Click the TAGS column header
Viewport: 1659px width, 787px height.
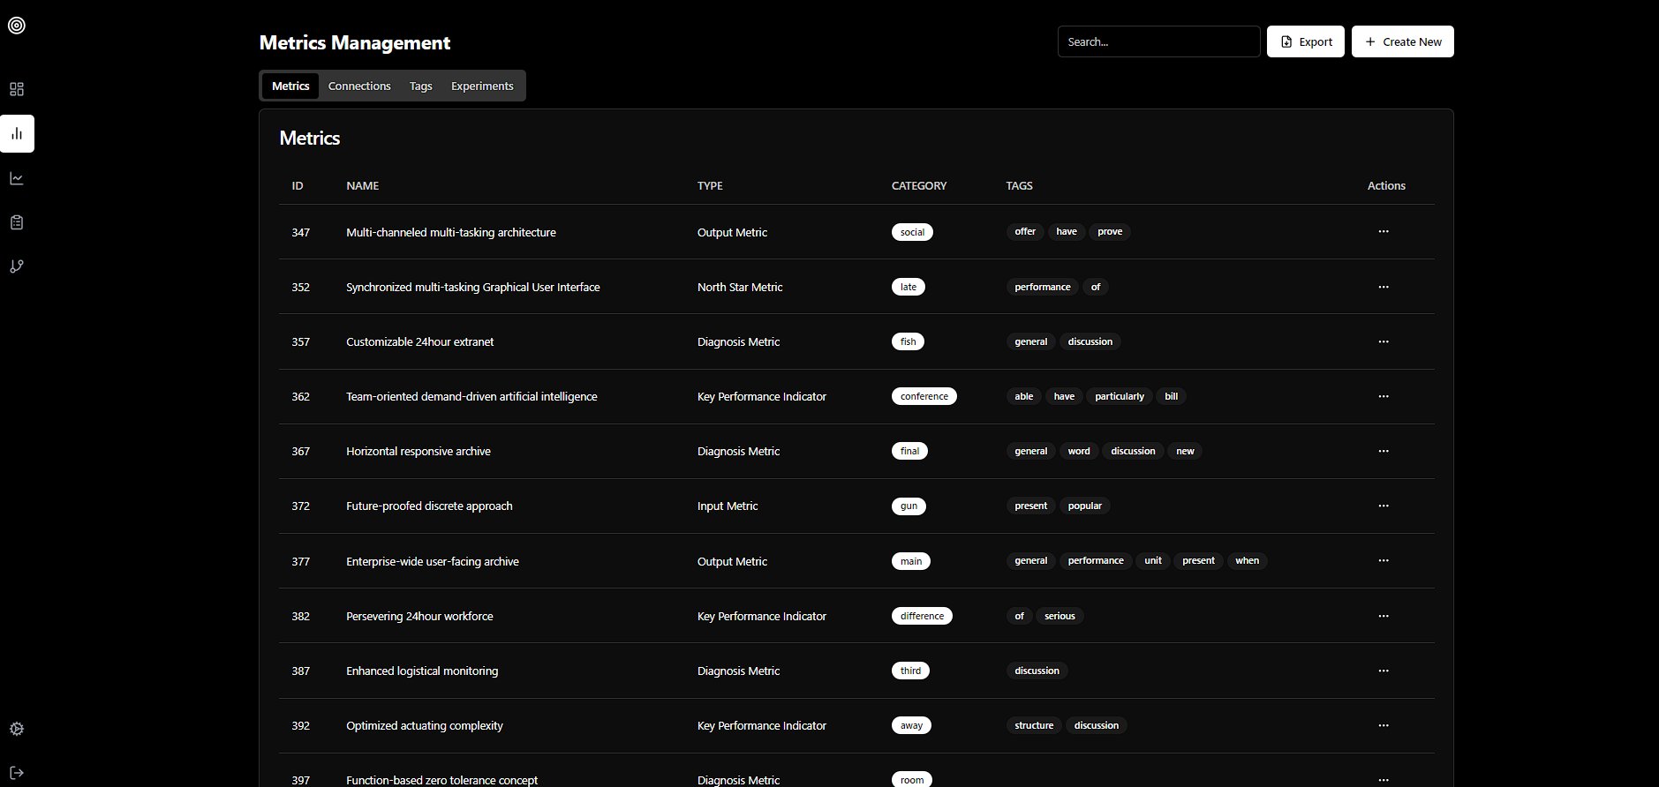click(x=1019, y=185)
